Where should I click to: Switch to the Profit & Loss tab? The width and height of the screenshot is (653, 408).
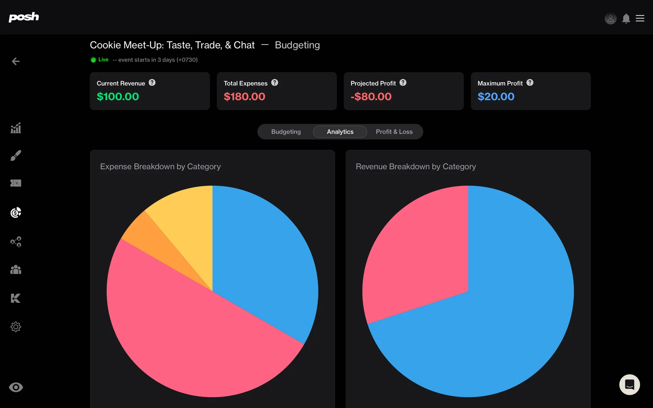394,132
